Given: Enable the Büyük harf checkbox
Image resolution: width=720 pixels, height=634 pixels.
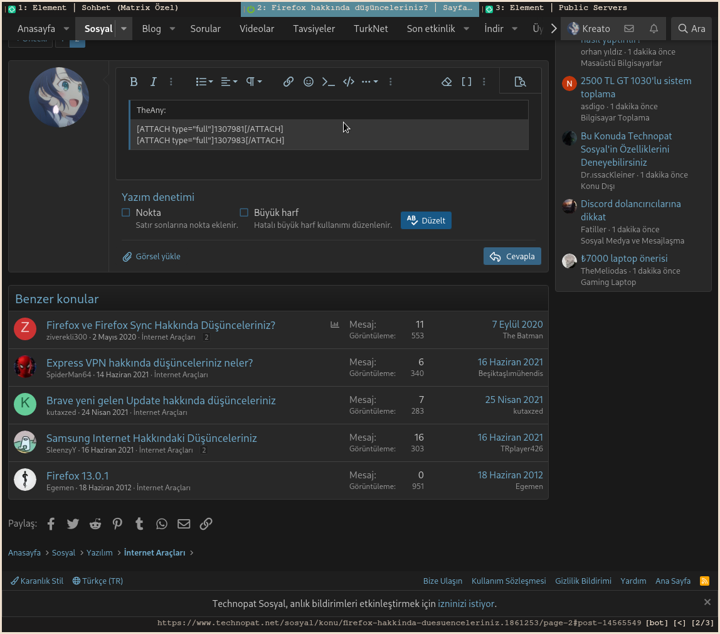Looking at the screenshot, I should (x=244, y=212).
